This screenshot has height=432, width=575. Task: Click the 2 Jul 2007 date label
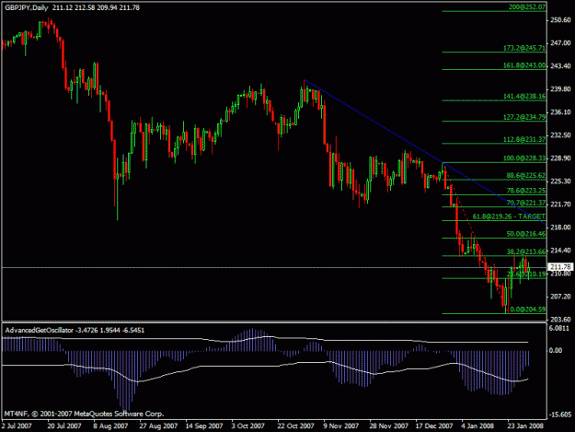point(17,426)
